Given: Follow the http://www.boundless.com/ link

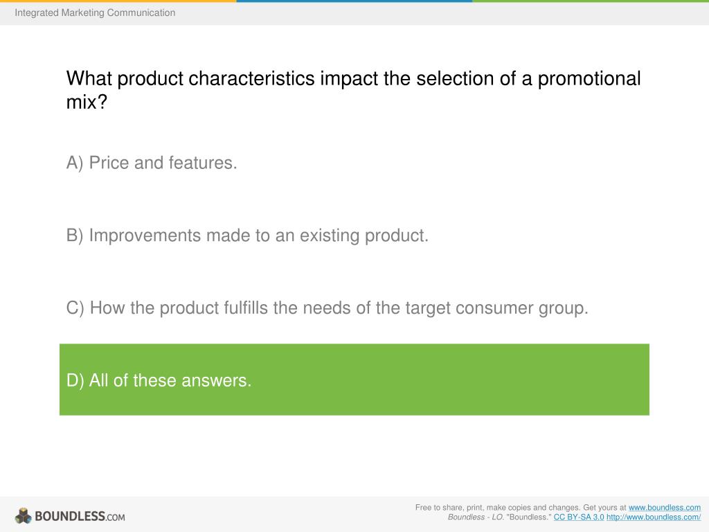Looking at the screenshot, I should point(654,517).
